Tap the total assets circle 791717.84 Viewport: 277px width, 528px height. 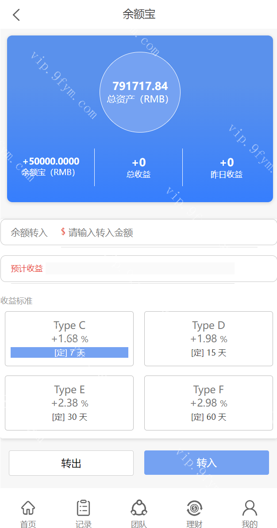click(140, 92)
